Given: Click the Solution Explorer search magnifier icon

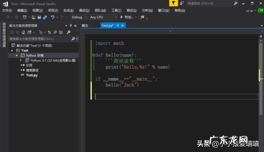Looking at the screenshot, I should (73, 39).
